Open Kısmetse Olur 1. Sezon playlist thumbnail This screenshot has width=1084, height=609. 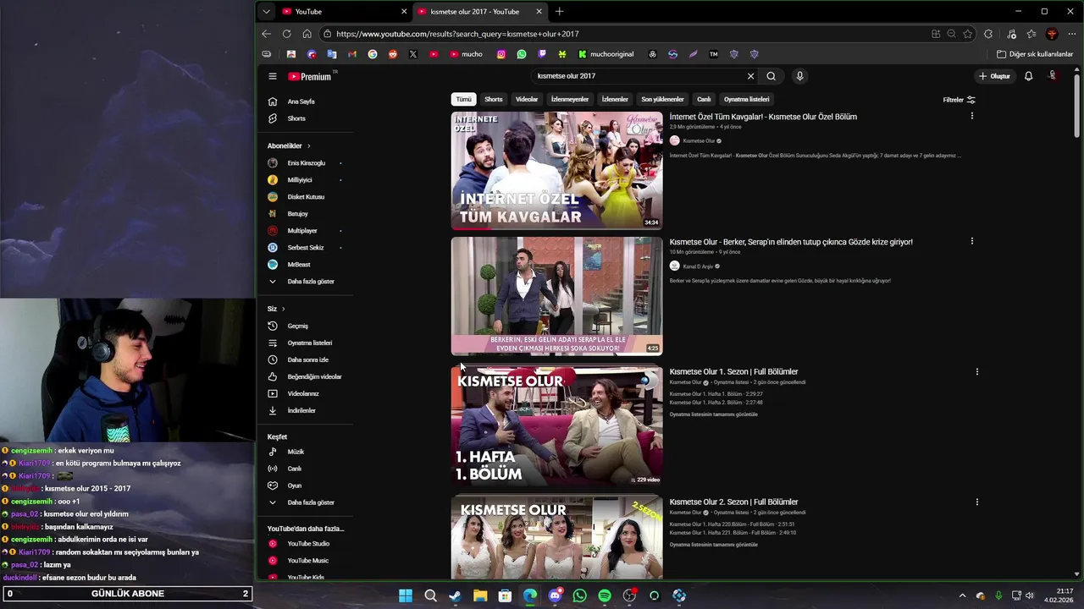[556, 425]
